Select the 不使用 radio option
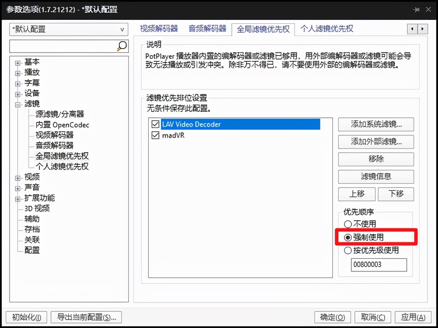438x328 pixels. tap(348, 224)
